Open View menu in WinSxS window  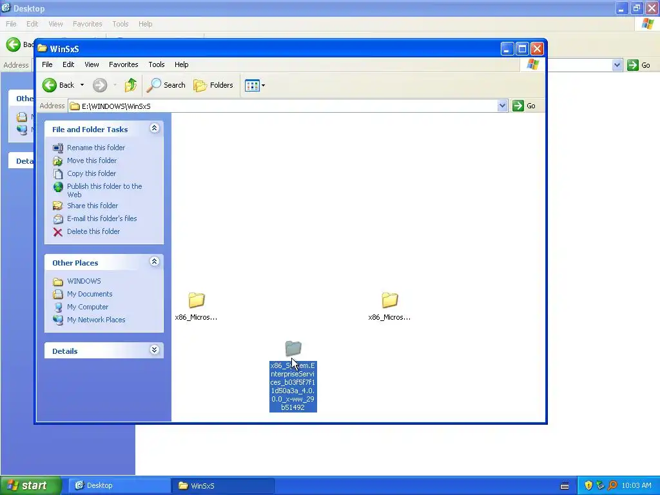92,64
